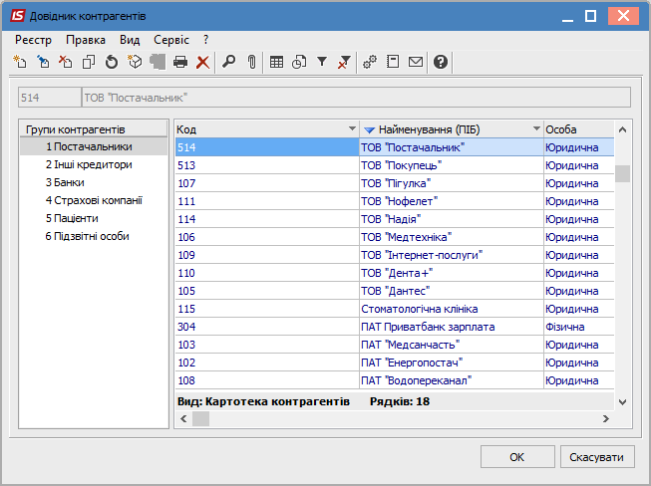Open the ? help menu

[x=206, y=40]
